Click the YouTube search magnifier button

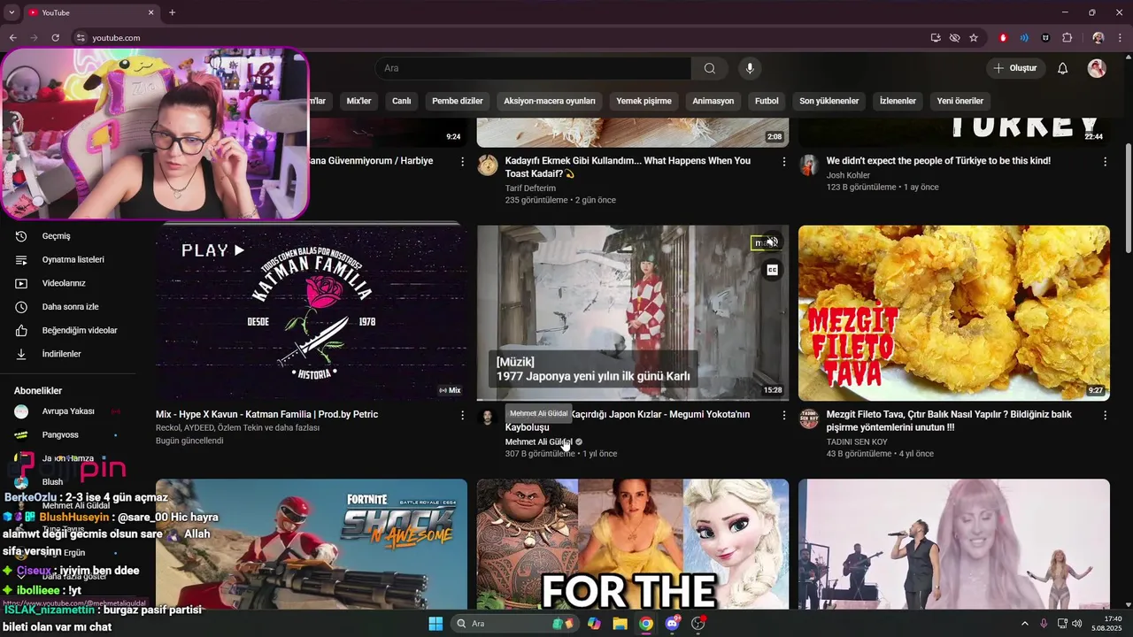(x=709, y=68)
